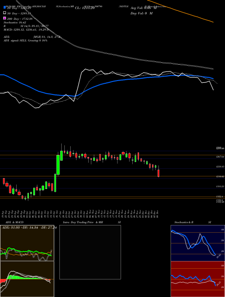Screen dimensions: 225x297
Task: Select the 'Avg Vol: 0.06 M' label
Action: pos(144,8)
